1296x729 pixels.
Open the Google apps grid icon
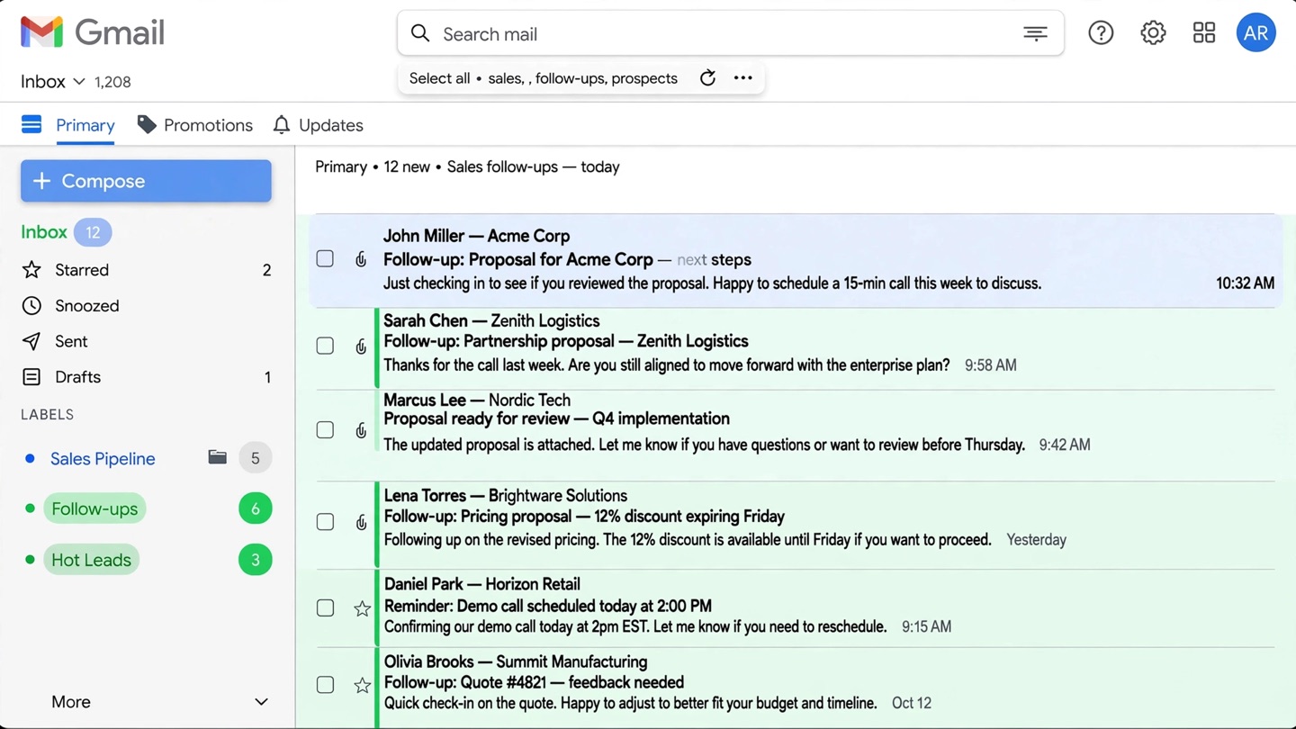pos(1204,33)
